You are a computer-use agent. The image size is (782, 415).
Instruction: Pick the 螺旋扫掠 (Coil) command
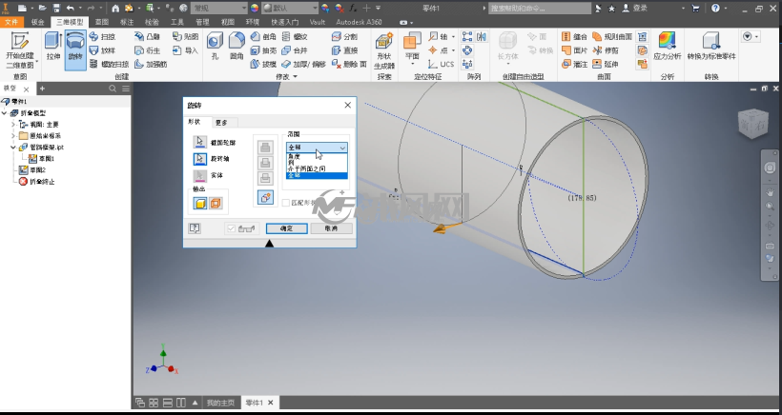click(x=109, y=64)
